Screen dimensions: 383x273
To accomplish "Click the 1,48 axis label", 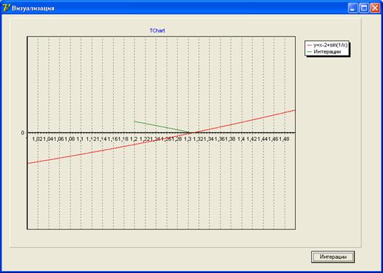I will coord(285,139).
